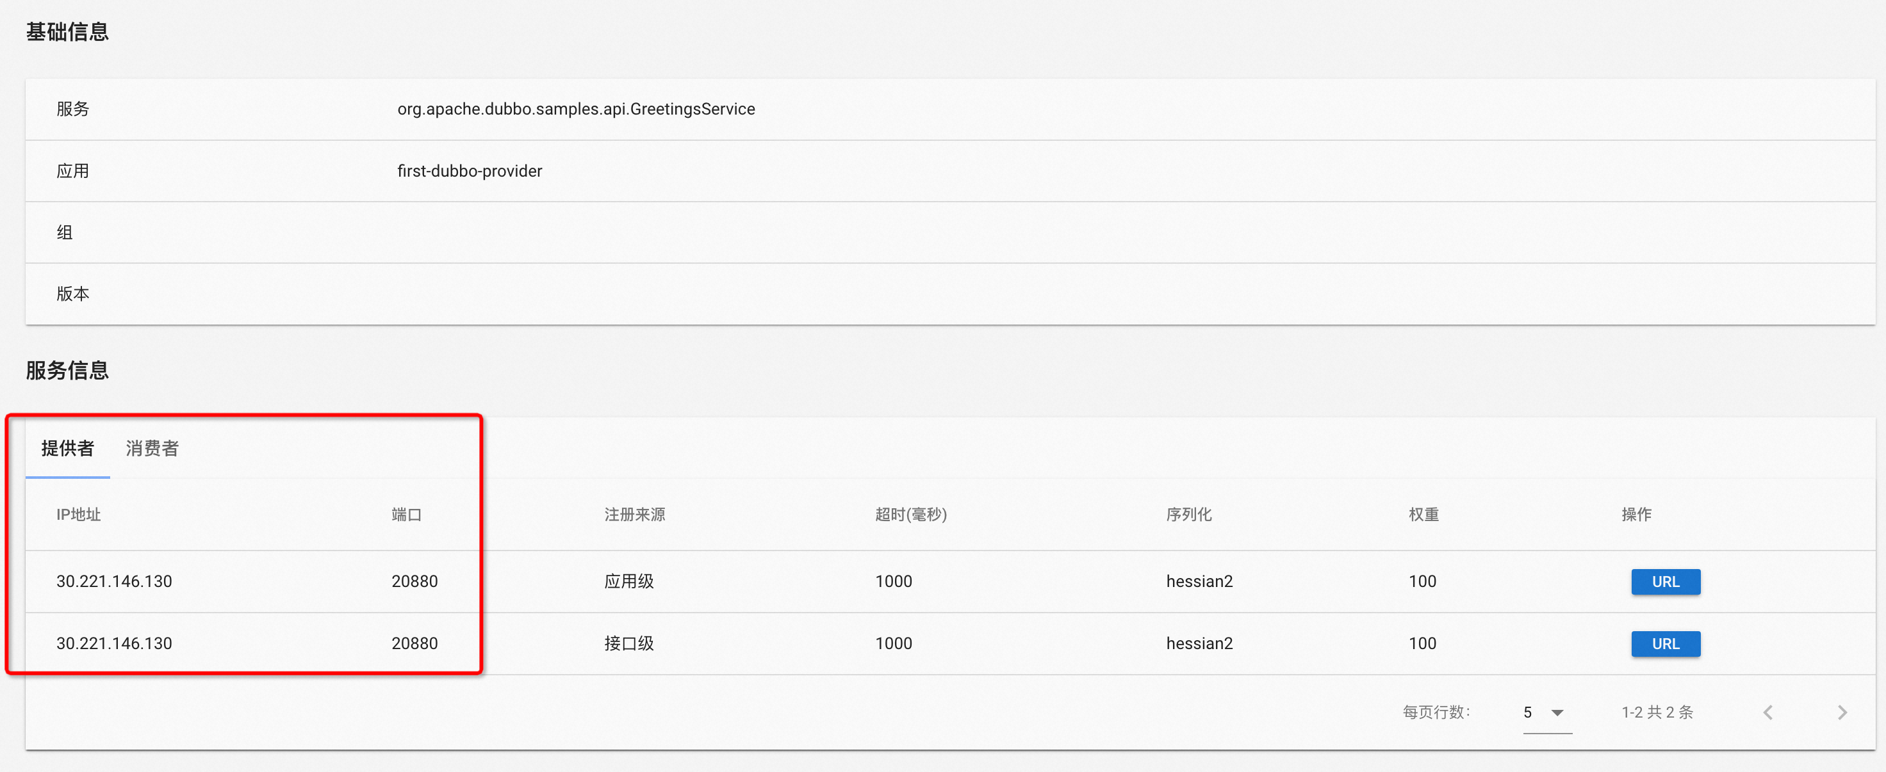Click the IP地址 column header

[78, 515]
